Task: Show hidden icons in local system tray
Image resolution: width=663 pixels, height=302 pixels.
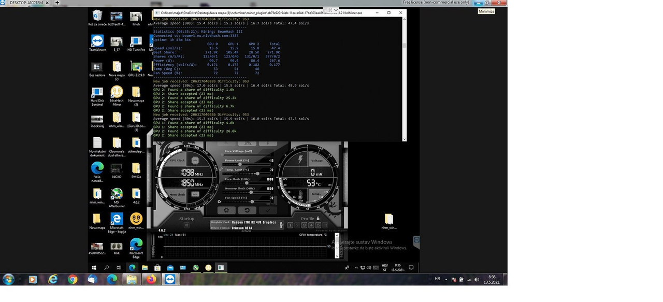Action: (x=446, y=280)
